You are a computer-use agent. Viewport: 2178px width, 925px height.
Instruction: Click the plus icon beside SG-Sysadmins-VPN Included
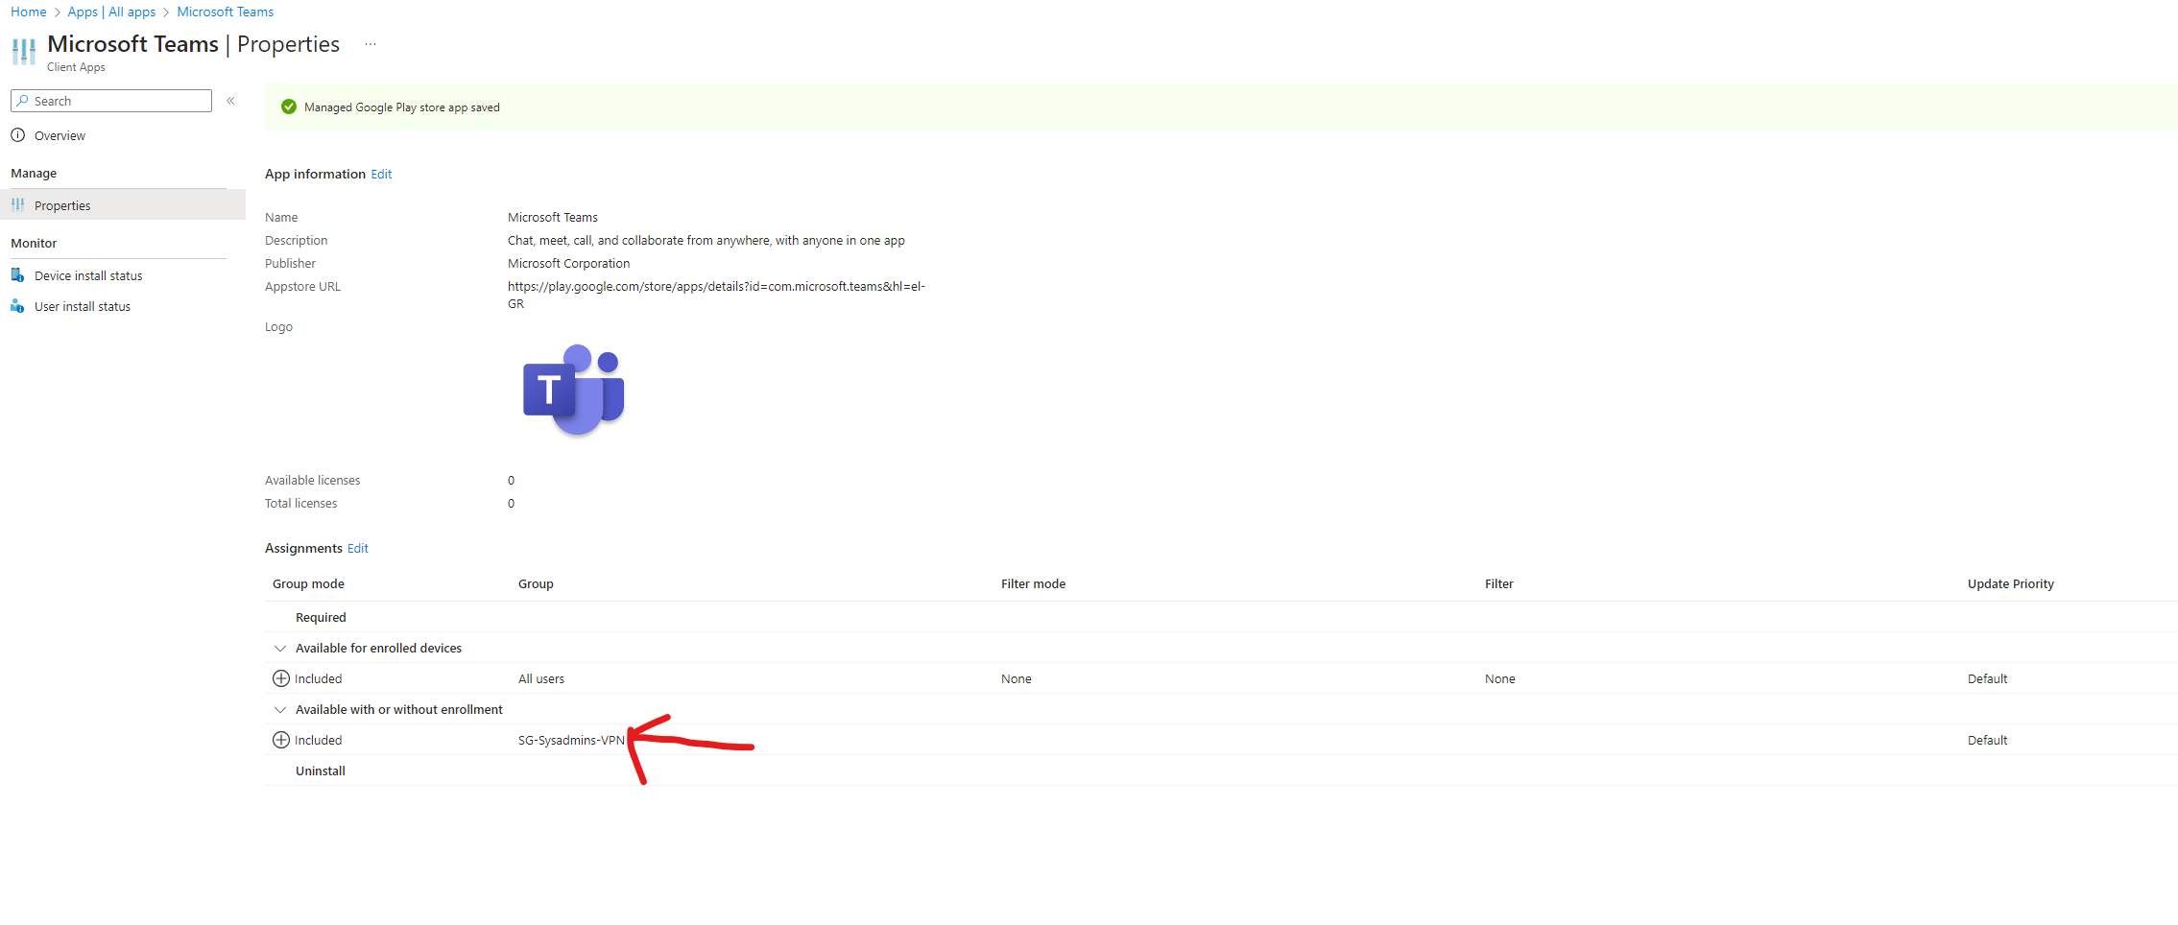click(x=281, y=740)
